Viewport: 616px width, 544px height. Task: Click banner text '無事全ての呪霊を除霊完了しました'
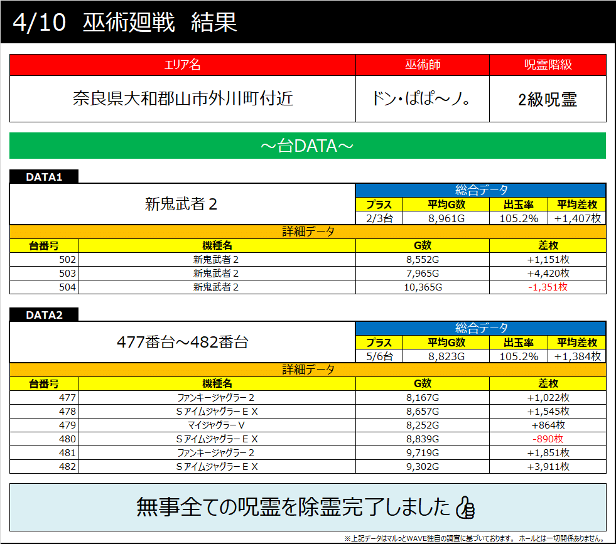[293, 507]
